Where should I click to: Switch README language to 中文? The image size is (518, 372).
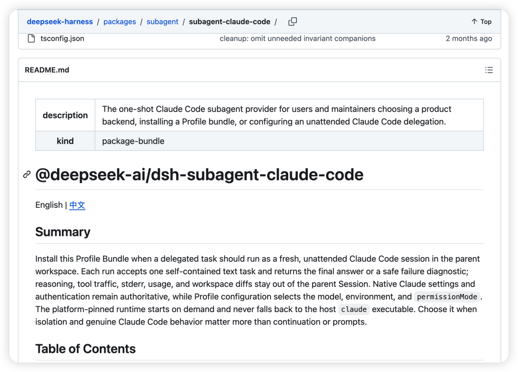point(77,205)
